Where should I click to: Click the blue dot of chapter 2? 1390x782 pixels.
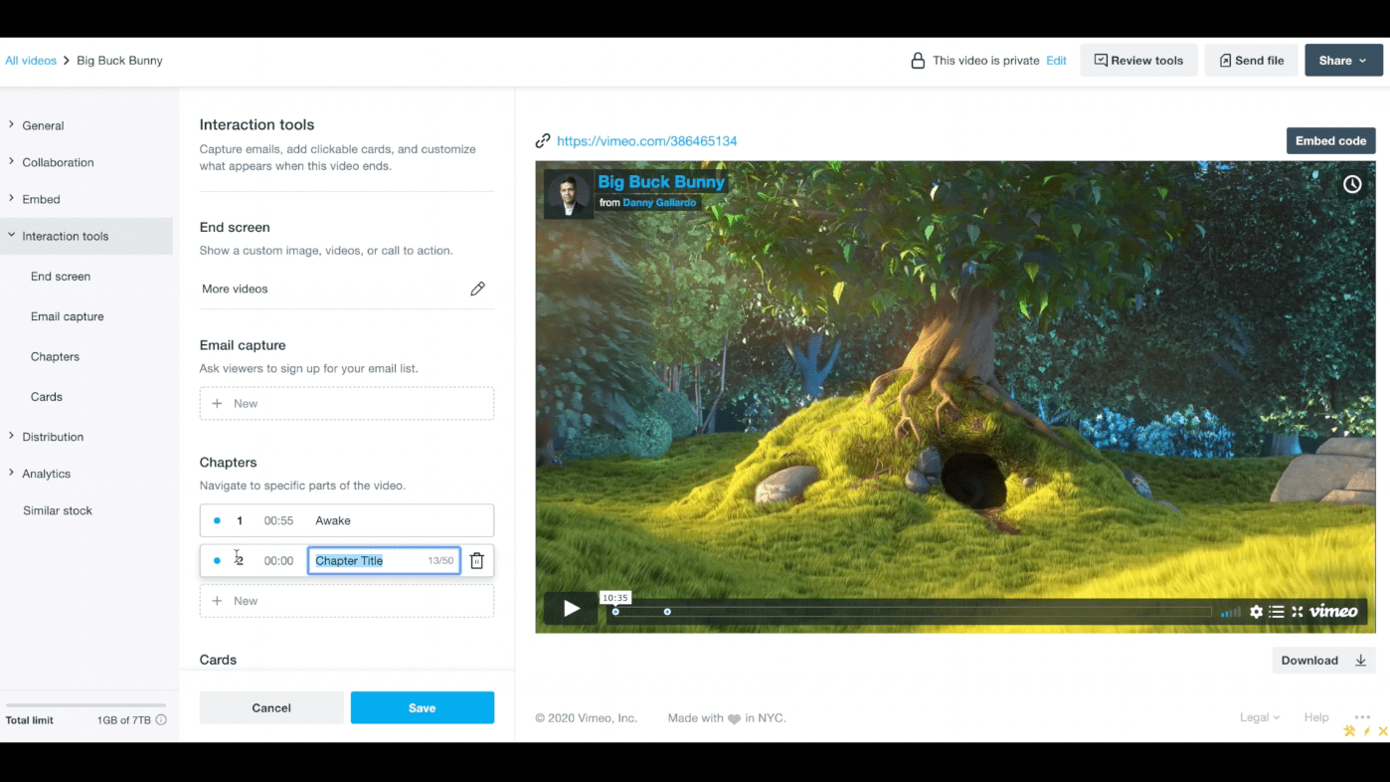(x=217, y=561)
